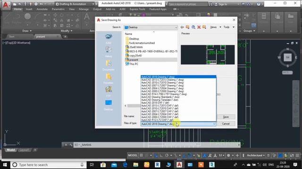Open Documents location in places sidebar
The height and width of the screenshot is (169, 302).
pos(109,65)
